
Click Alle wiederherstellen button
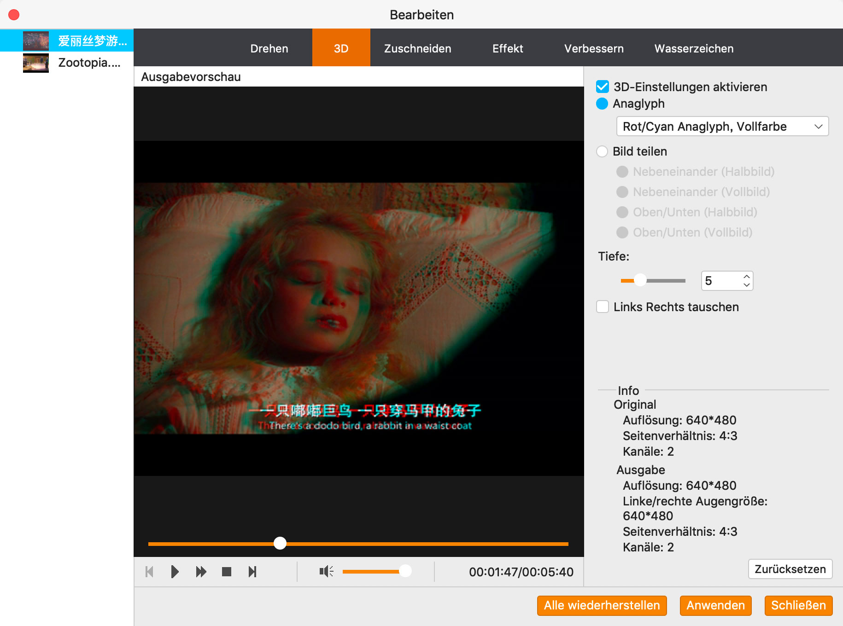click(x=602, y=605)
